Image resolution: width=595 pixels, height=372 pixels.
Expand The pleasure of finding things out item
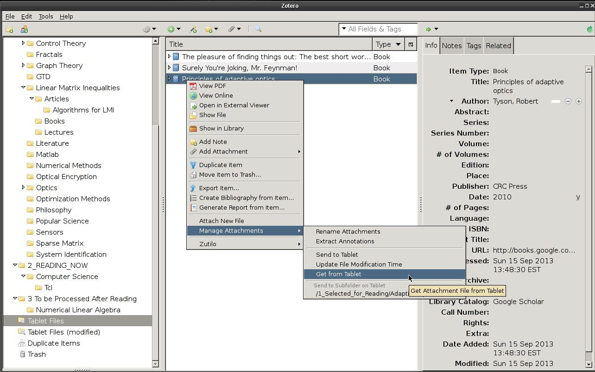tap(169, 57)
